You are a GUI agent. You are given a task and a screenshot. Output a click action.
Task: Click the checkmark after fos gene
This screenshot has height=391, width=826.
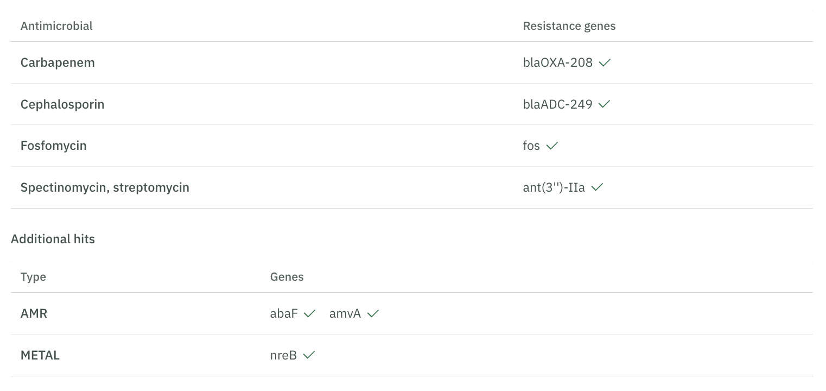[552, 146]
